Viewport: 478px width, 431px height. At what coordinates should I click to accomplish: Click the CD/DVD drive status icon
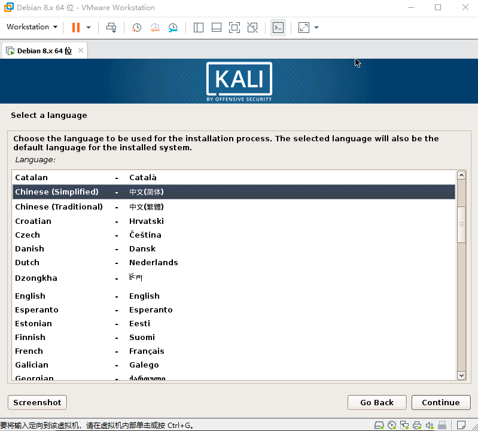pyautogui.click(x=392, y=425)
